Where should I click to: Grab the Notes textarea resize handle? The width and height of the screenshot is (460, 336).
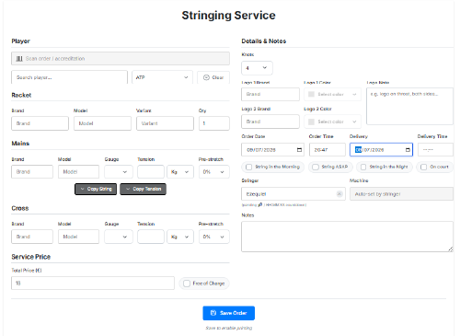point(450,249)
